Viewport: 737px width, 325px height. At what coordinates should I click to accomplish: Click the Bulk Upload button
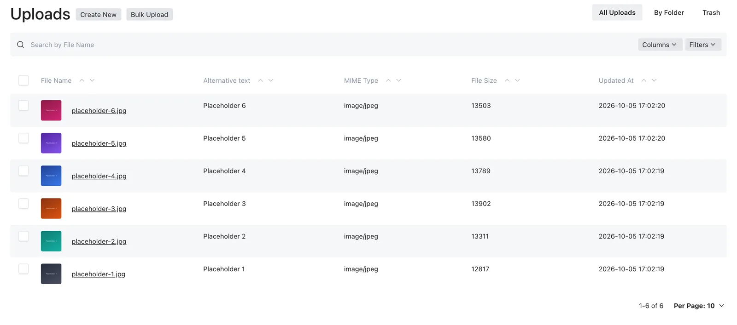(x=149, y=14)
